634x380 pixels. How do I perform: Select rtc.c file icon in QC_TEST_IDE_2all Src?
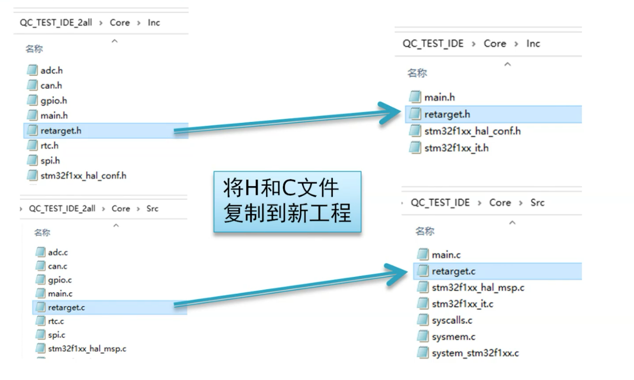(x=40, y=321)
